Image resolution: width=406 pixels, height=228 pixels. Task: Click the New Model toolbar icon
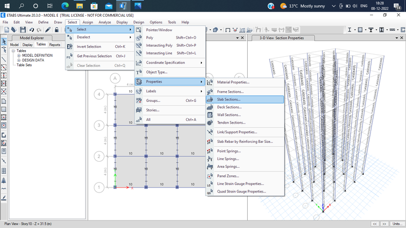tap(7, 30)
